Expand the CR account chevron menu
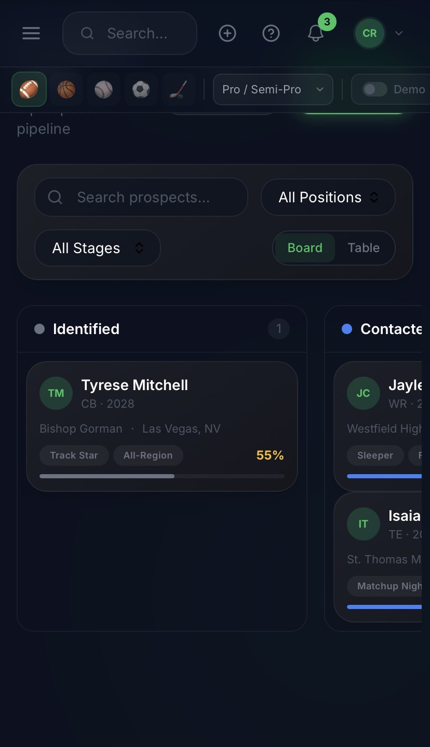 click(x=398, y=33)
